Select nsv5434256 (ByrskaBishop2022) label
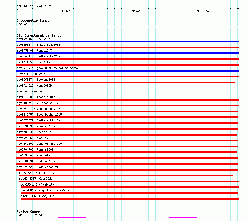This screenshot has height=221, width=247. pyautogui.click(x=45, y=190)
